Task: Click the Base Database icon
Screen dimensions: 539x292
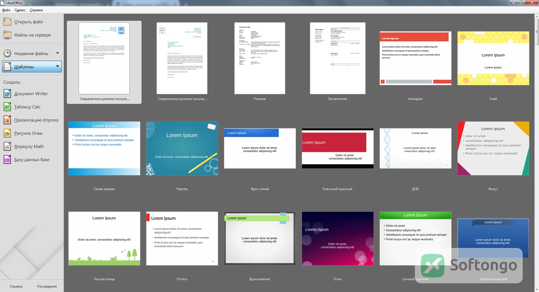Action: coord(7,159)
